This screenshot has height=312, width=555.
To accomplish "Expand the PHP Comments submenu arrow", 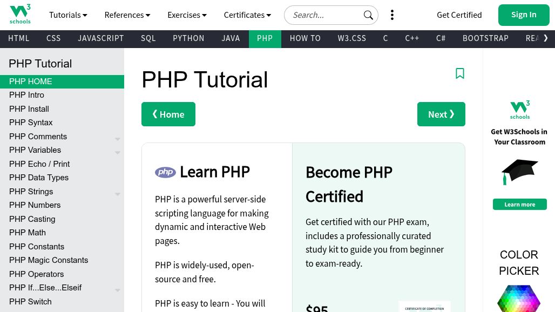I will click(x=118, y=139).
